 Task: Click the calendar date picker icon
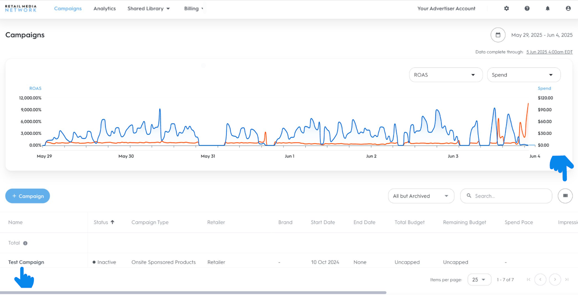tap(498, 35)
